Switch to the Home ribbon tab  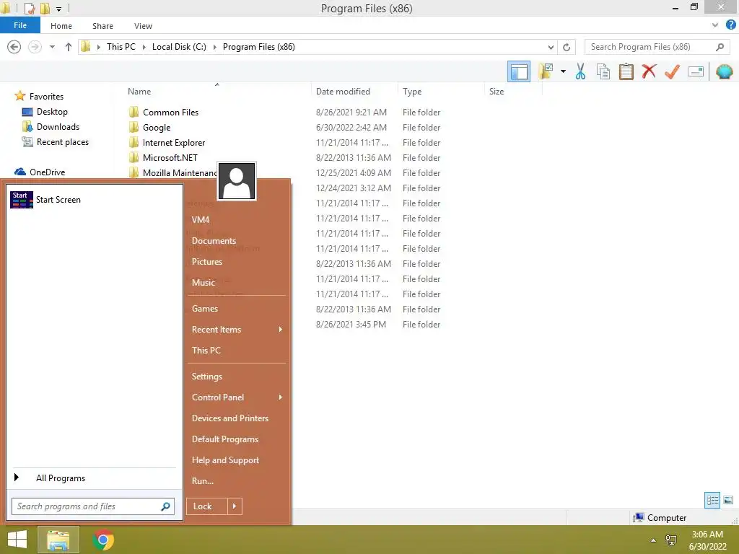tap(61, 26)
